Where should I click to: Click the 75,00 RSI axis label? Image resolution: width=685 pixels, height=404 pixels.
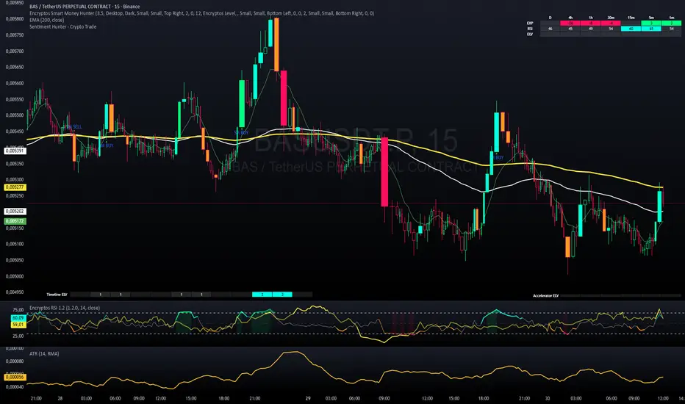coord(18,310)
